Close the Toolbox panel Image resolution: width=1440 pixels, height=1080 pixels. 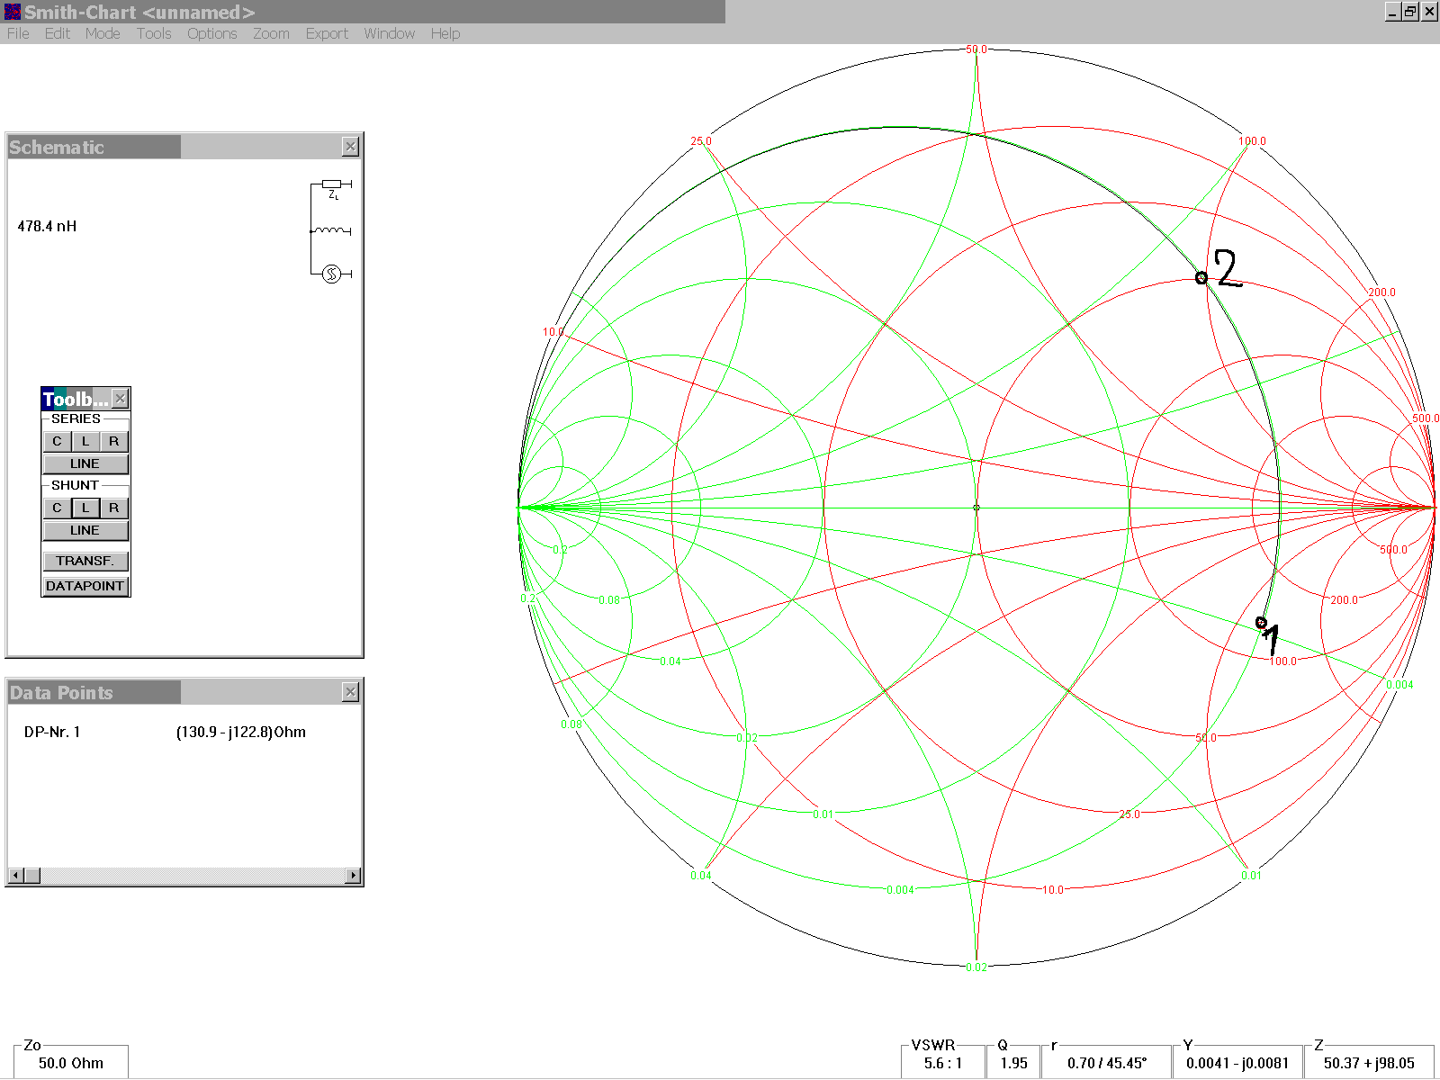pyautogui.click(x=121, y=399)
